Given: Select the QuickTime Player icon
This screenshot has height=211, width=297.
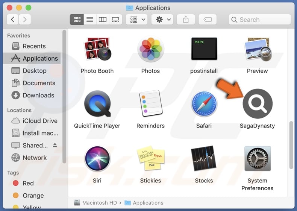Looking at the screenshot, I should (x=97, y=103).
